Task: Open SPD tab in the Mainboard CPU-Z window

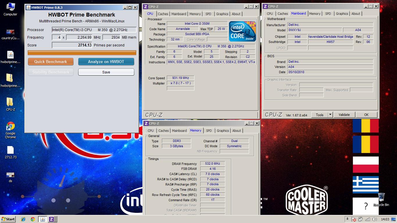Action: [328, 14]
